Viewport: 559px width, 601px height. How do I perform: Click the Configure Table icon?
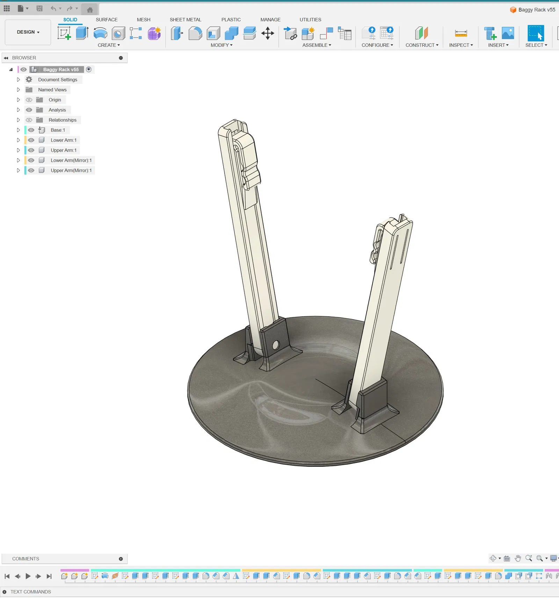coord(387,34)
